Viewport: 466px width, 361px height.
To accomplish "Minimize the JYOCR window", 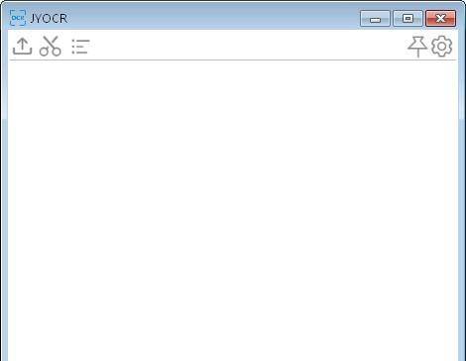I will pyautogui.click(x=375, y=18).
